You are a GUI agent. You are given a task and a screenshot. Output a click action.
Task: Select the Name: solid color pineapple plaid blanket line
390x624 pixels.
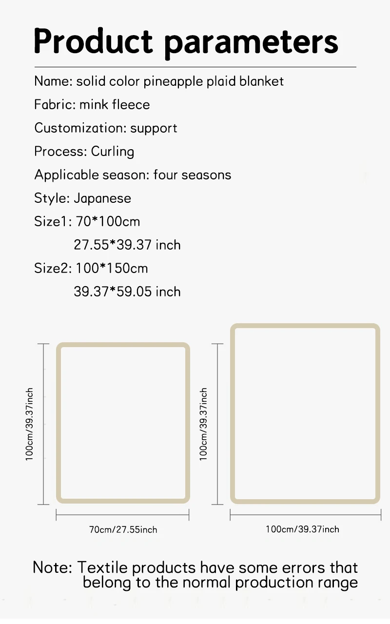pyautogui.click(x=159, y=81)
